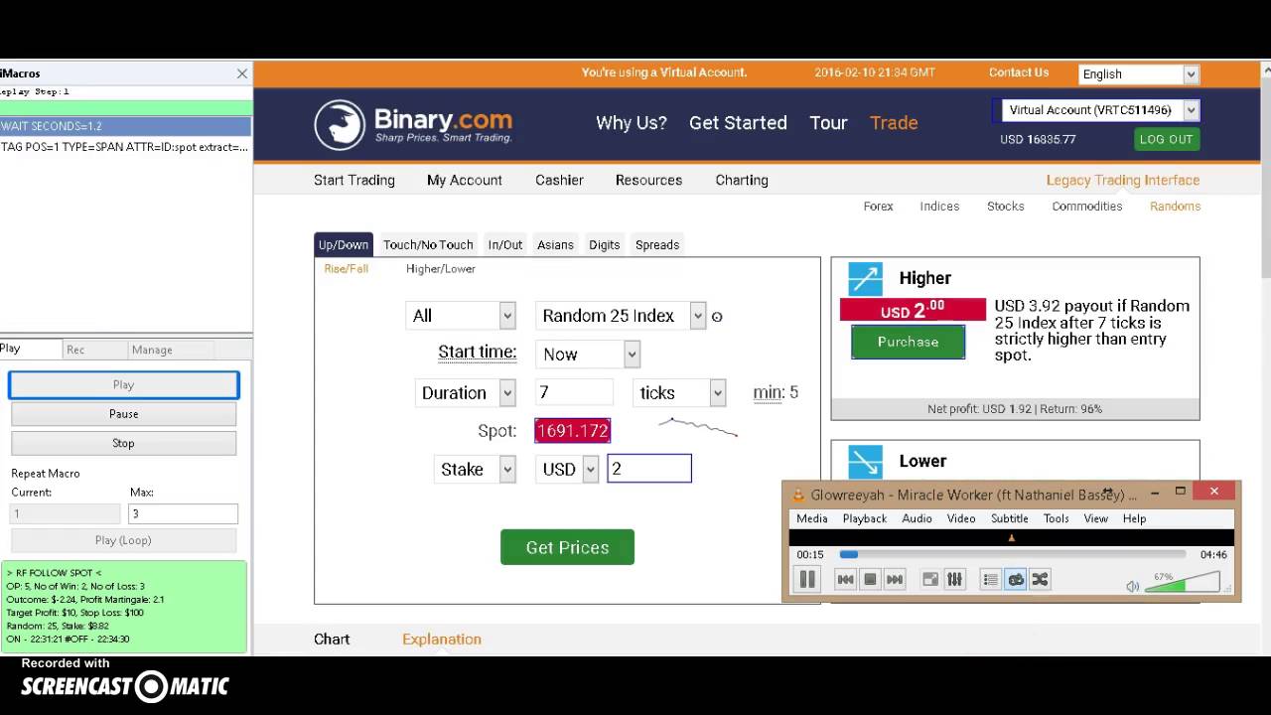Select the Asians tab
The width and height of the screenshot is (1271, 715).
tap(555, 245)
